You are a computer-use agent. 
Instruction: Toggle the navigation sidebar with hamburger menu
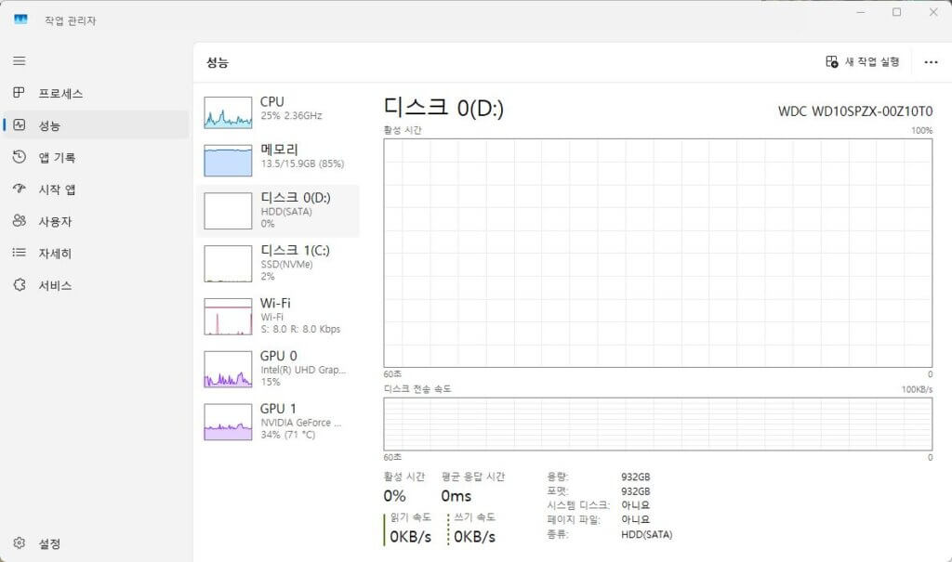tap(19, 60)
